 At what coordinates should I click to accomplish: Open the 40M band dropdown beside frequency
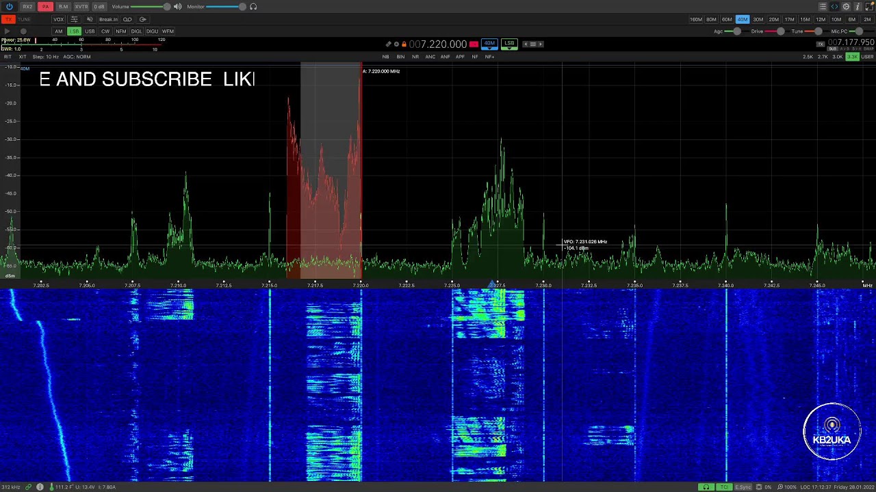click(489, 44)
